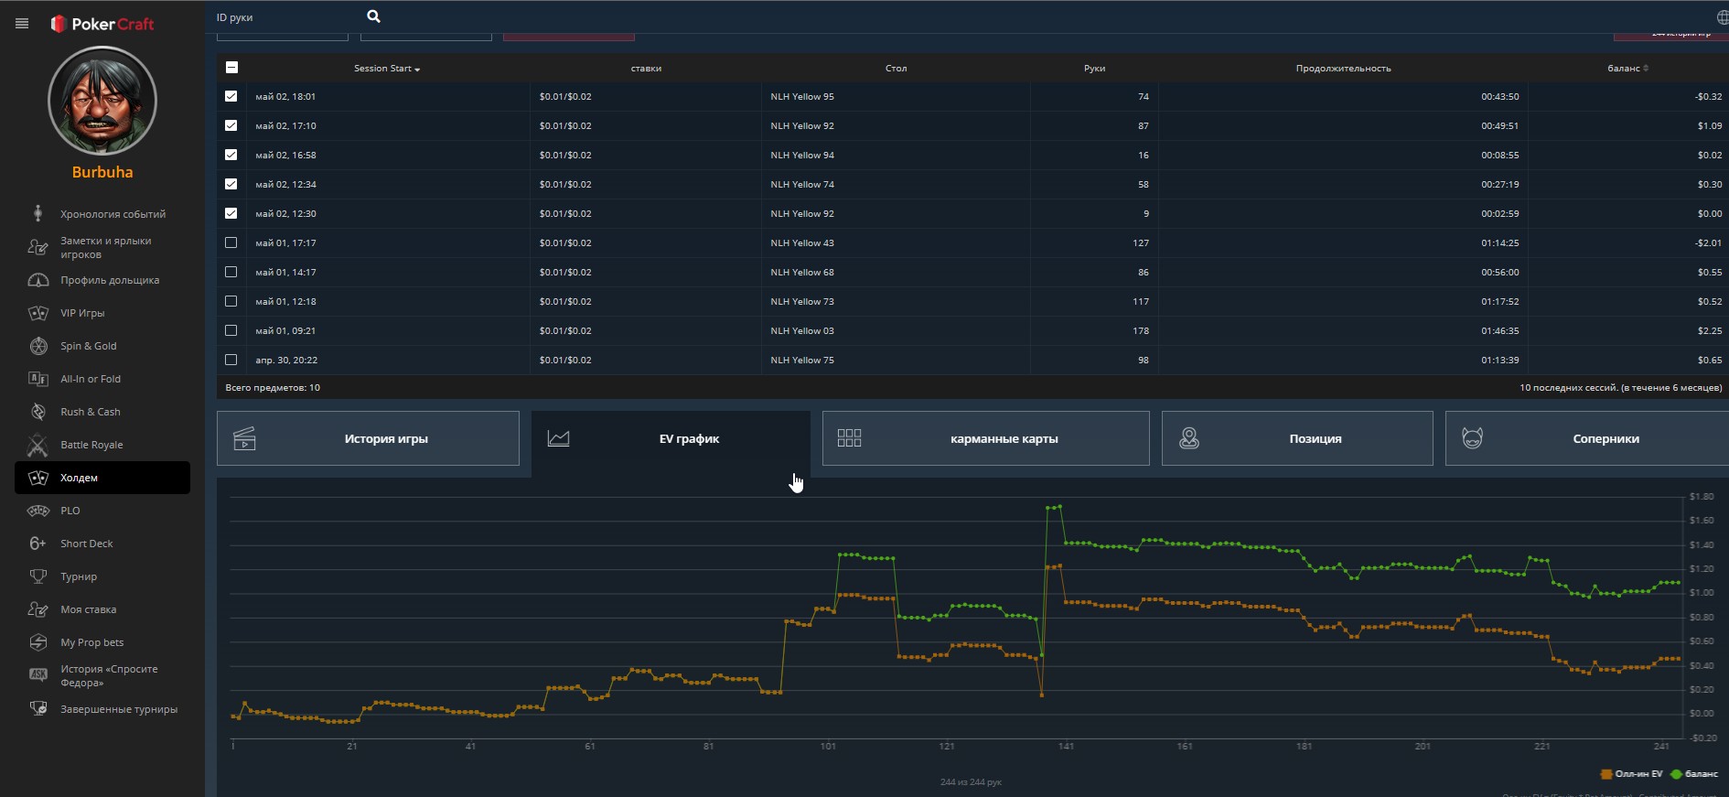Toggle the select-all header checkbox
This screenshot has width=1729, height=797.
[231, 67]
